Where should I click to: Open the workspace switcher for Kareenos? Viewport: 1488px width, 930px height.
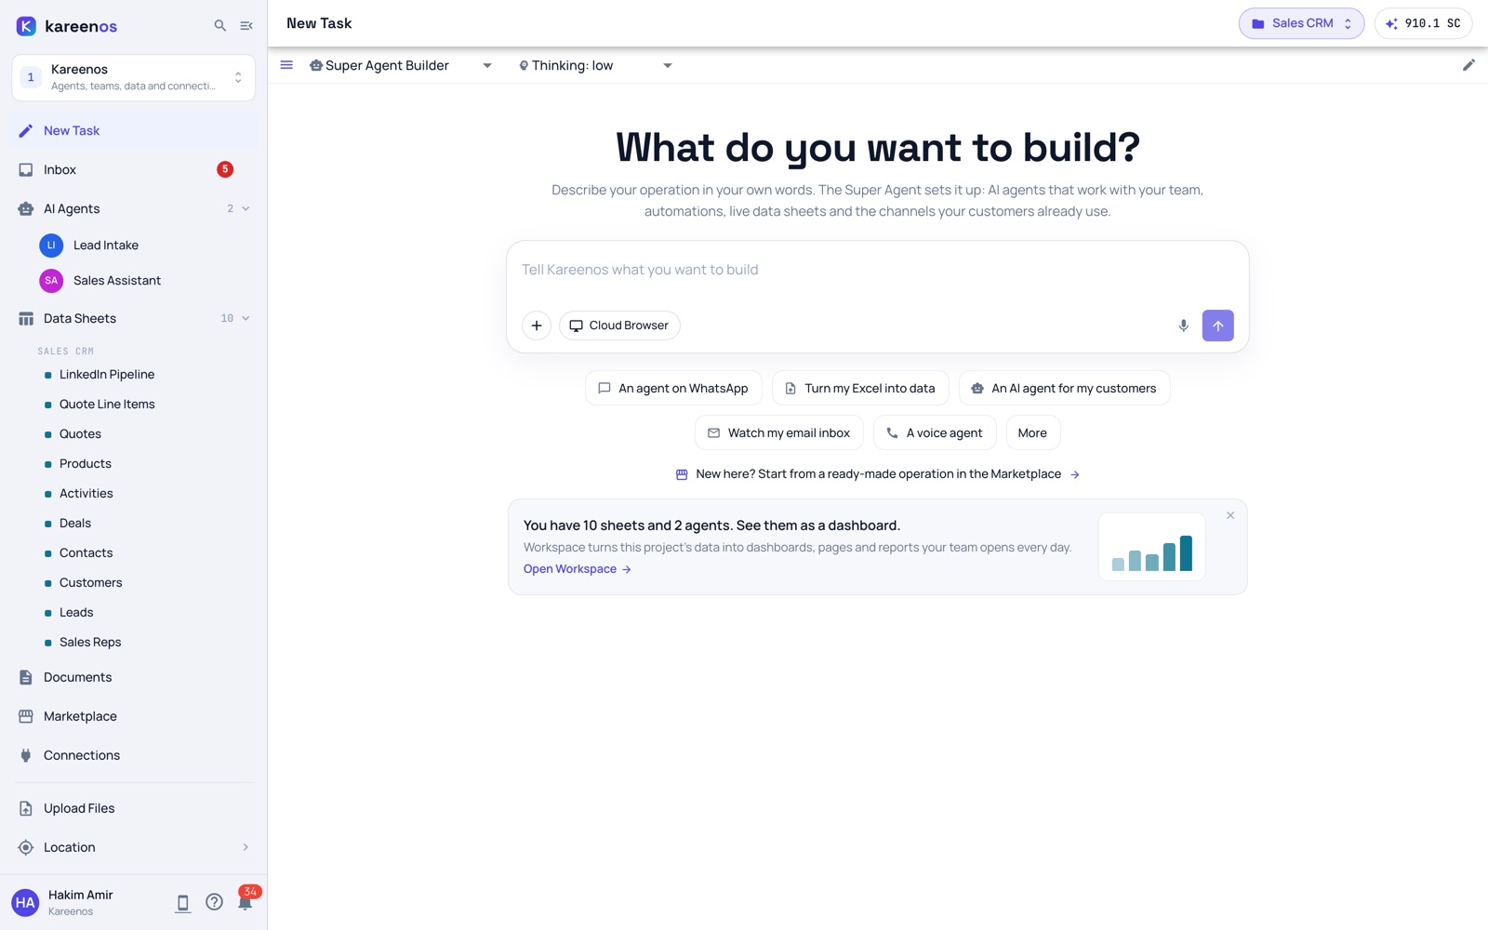pos(133,77)
